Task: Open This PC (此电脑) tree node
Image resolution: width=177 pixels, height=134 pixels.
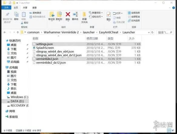Action: [12, 67]
